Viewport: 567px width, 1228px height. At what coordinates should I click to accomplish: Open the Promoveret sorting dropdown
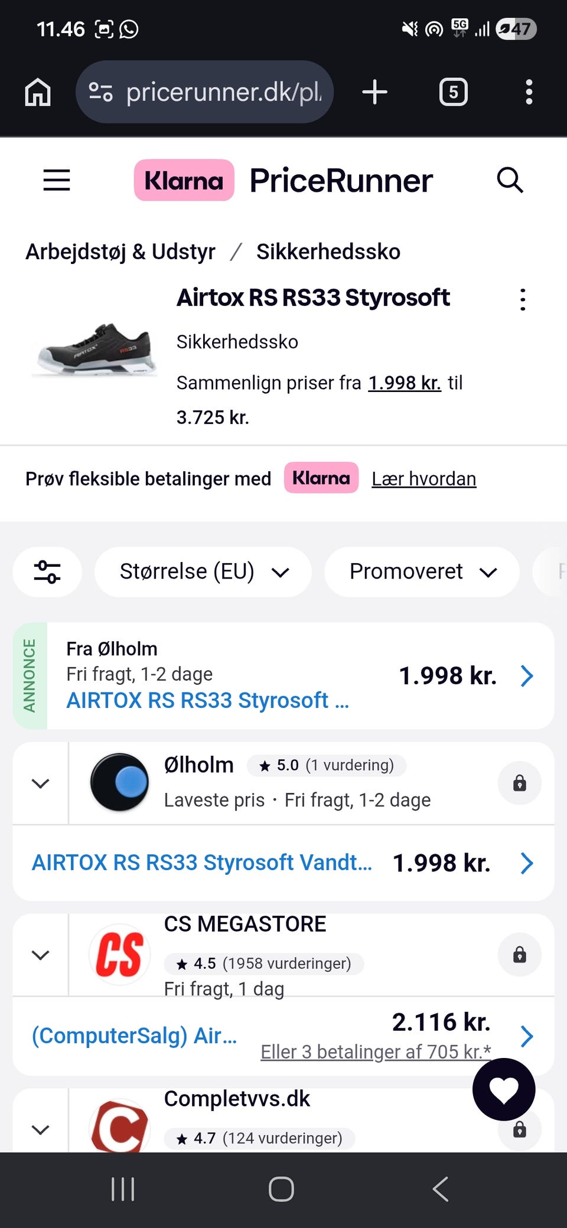click(x=422, y=571)
